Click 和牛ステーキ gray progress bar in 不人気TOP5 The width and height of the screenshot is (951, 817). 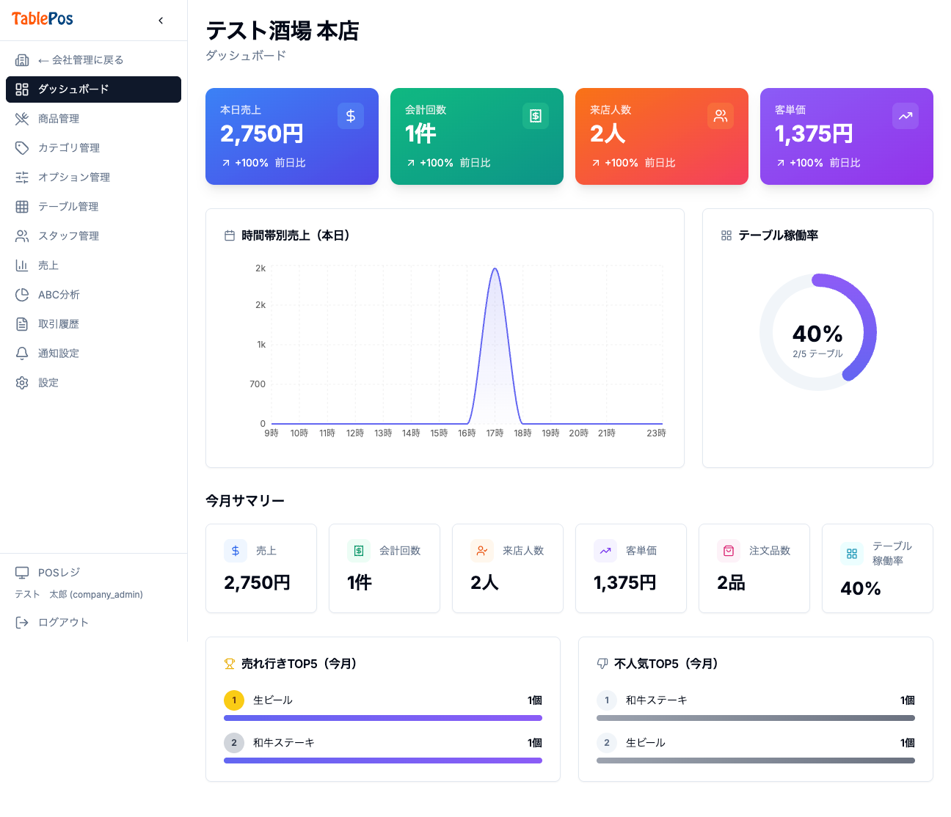(756, 718)
